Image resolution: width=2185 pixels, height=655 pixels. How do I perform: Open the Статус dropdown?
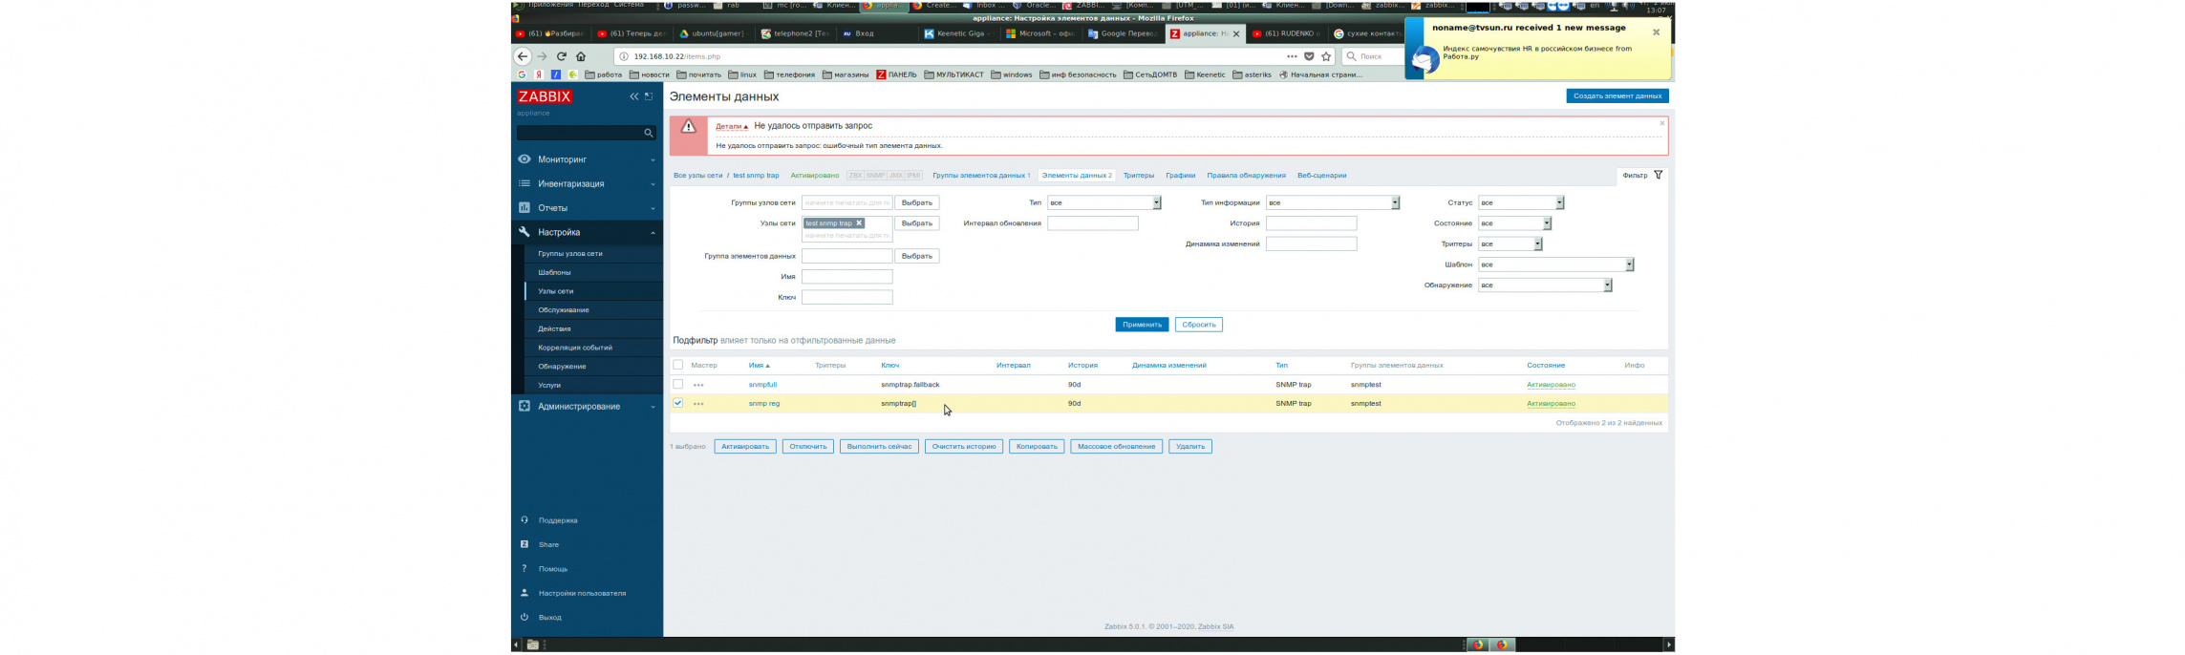pyautogui.click(x=1521, y=202)
